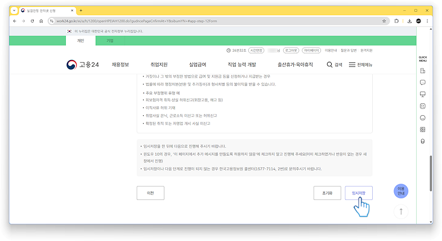Click the quick menu monitor icon
The image size is (442, 241).
click(x=422, y=94)
